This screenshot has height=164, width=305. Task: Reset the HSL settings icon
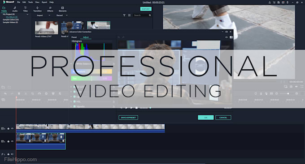(x=113, y=101)
